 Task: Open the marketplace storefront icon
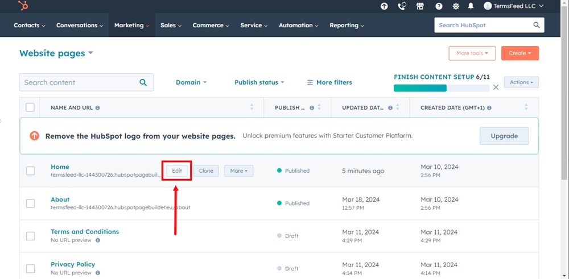pyautogui.click(x=420, y=6)
